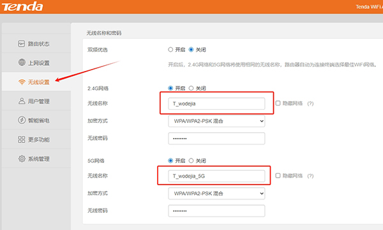Click the (?) help next to 2.4G 隐藏网络

click(310, 103)
